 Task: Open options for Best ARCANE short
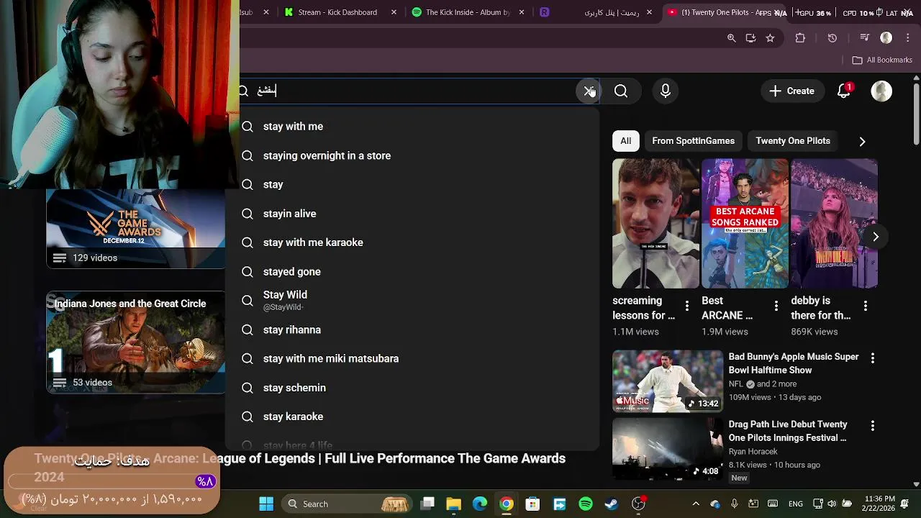click(x=776, y=306)
